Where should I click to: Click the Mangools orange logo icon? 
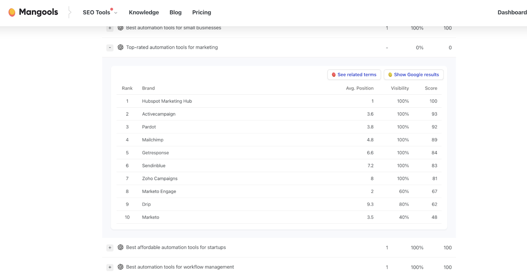pos(12,12)
